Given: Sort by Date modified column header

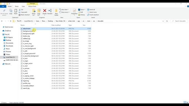Looking at the screenshot, I should click(x=56, y=25).
